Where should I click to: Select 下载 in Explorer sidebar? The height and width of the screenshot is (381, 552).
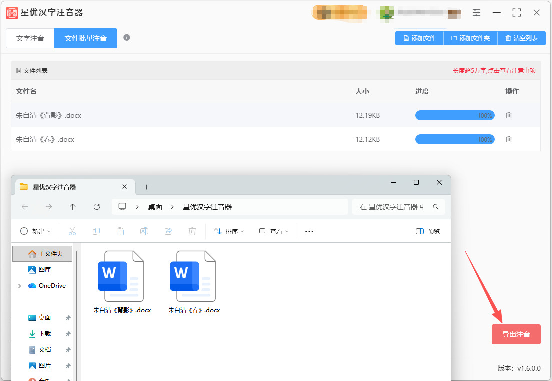point(45,333)
